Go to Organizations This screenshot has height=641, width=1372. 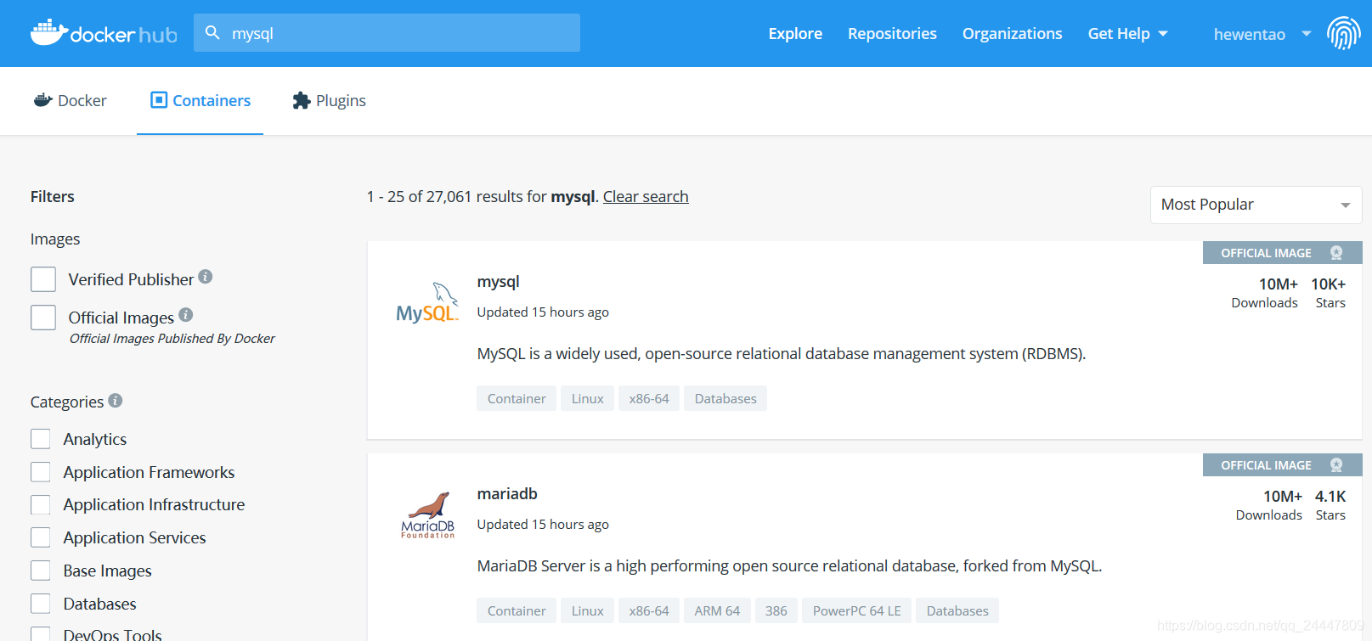pos(1012,34)
